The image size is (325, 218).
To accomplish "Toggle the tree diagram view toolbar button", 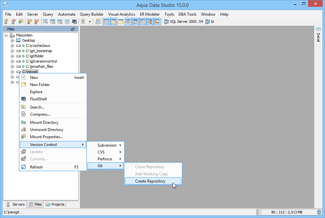I will point(150,22).
